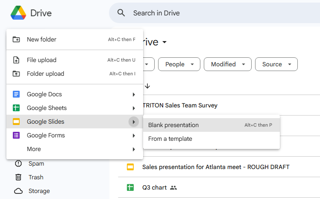This screenshot has height=199, width=320.
Task: Open the Modified filter dropdown
Action: point(228,64)
